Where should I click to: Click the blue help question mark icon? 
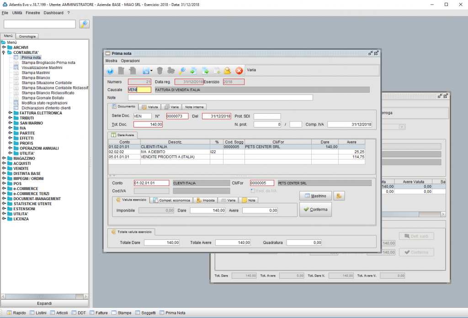110,70
